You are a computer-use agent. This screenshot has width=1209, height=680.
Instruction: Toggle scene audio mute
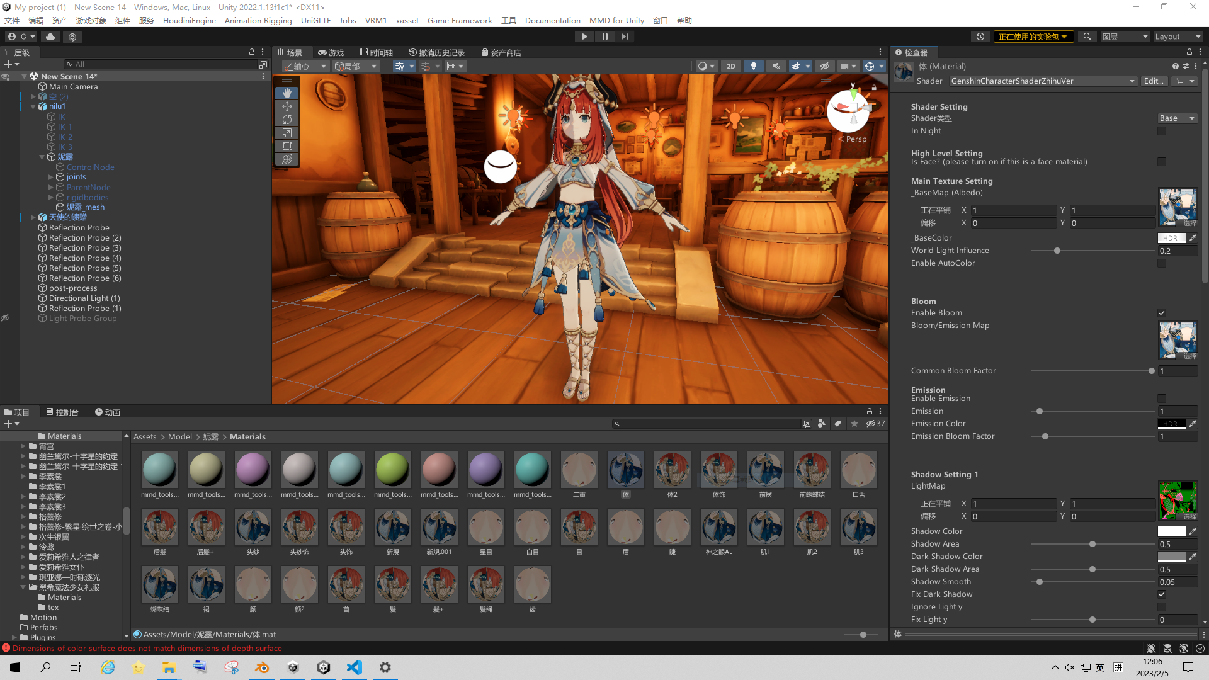pyautogui.click(x=776, y=66)
